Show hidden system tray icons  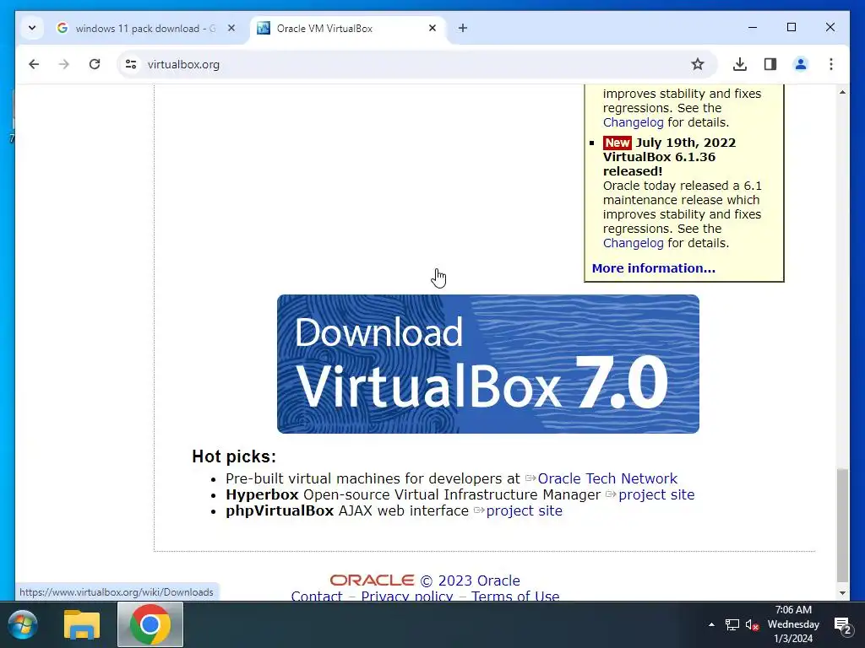pyautogui.click(x=711, y=624)
